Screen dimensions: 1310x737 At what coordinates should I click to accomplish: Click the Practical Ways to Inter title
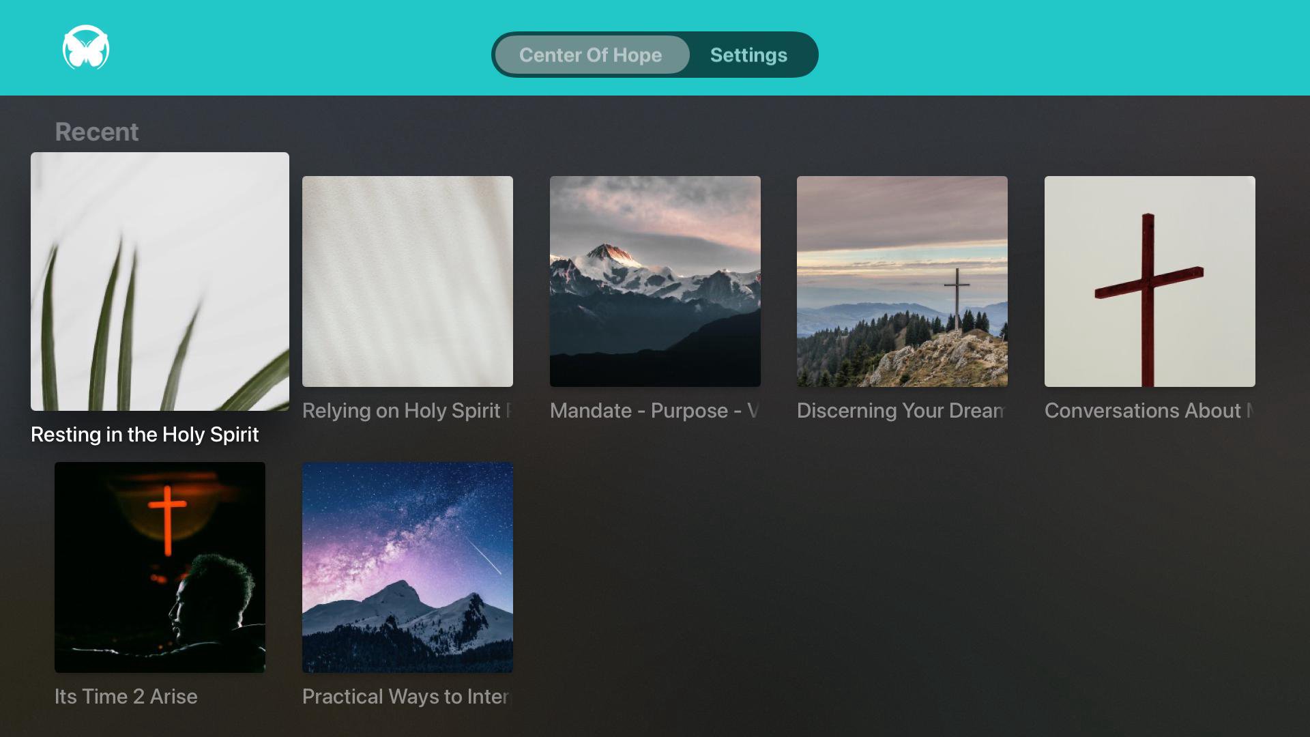pos(406,697)
